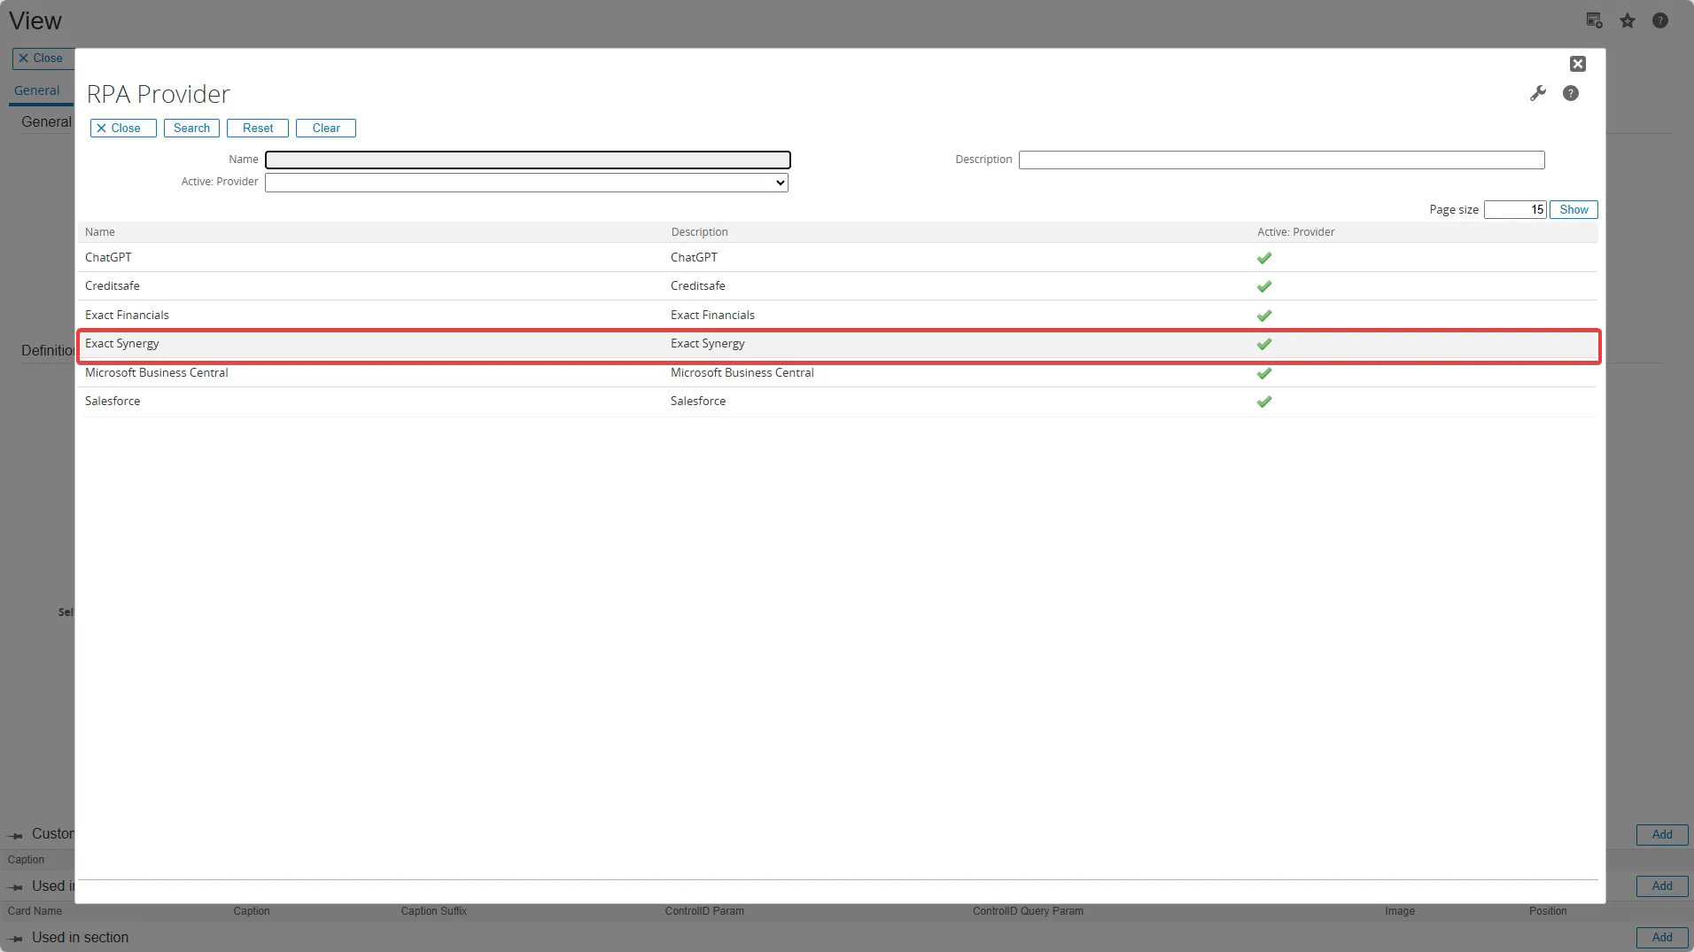Select the Exact Synergy provider name
1694x952 pixels.
(x=122, y=343)
